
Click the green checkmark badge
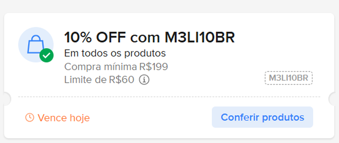tap(46, 55)
